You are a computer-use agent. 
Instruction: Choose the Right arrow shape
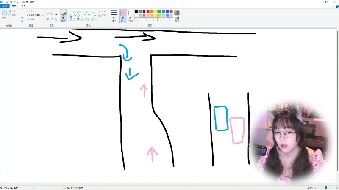[x=85, y=15]
